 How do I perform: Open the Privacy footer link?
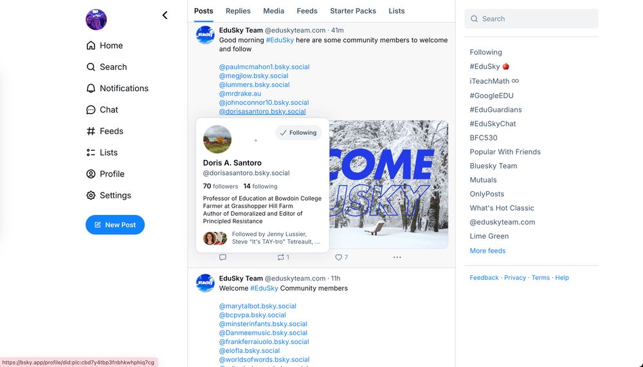point(514,277)
